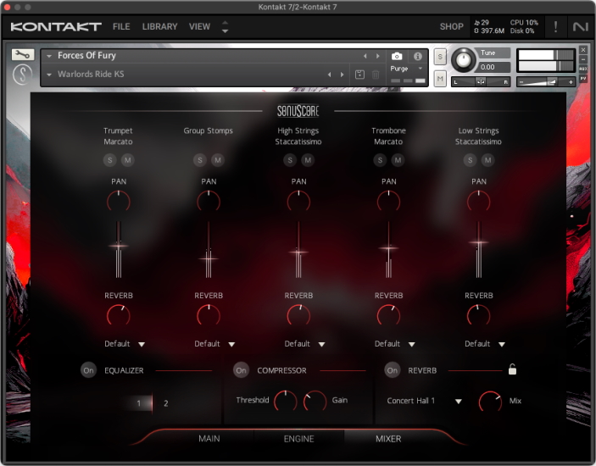Solo the High Strings Staccatissimo channel
The height and width of the screenshot is (466, 596).
(x=290, y=160)
